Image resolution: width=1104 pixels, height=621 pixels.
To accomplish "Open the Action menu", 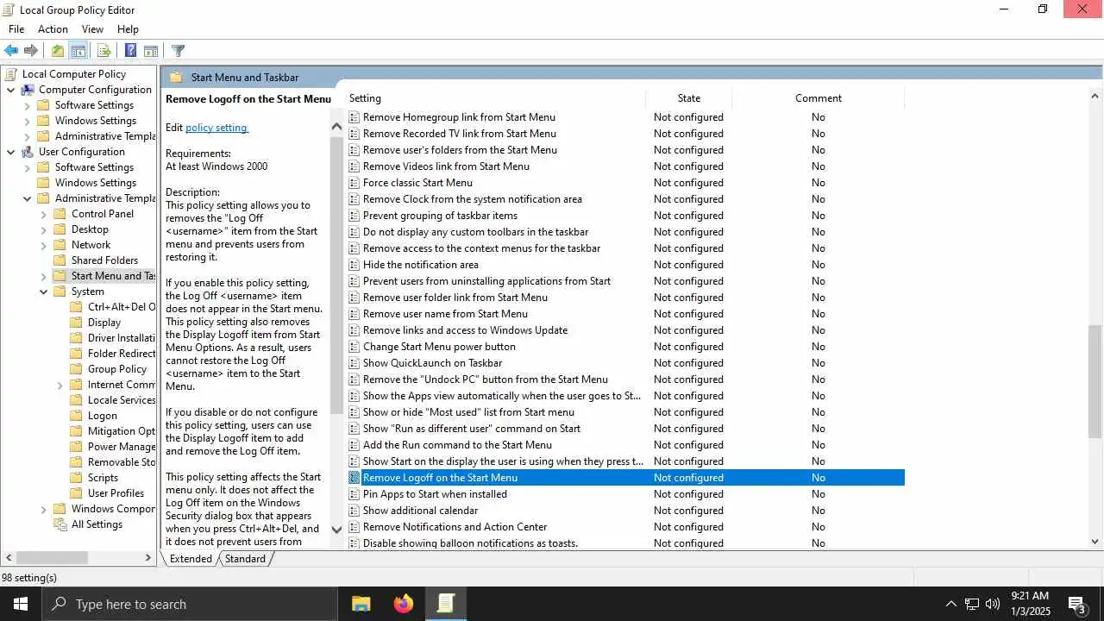I will coord(53,29).
